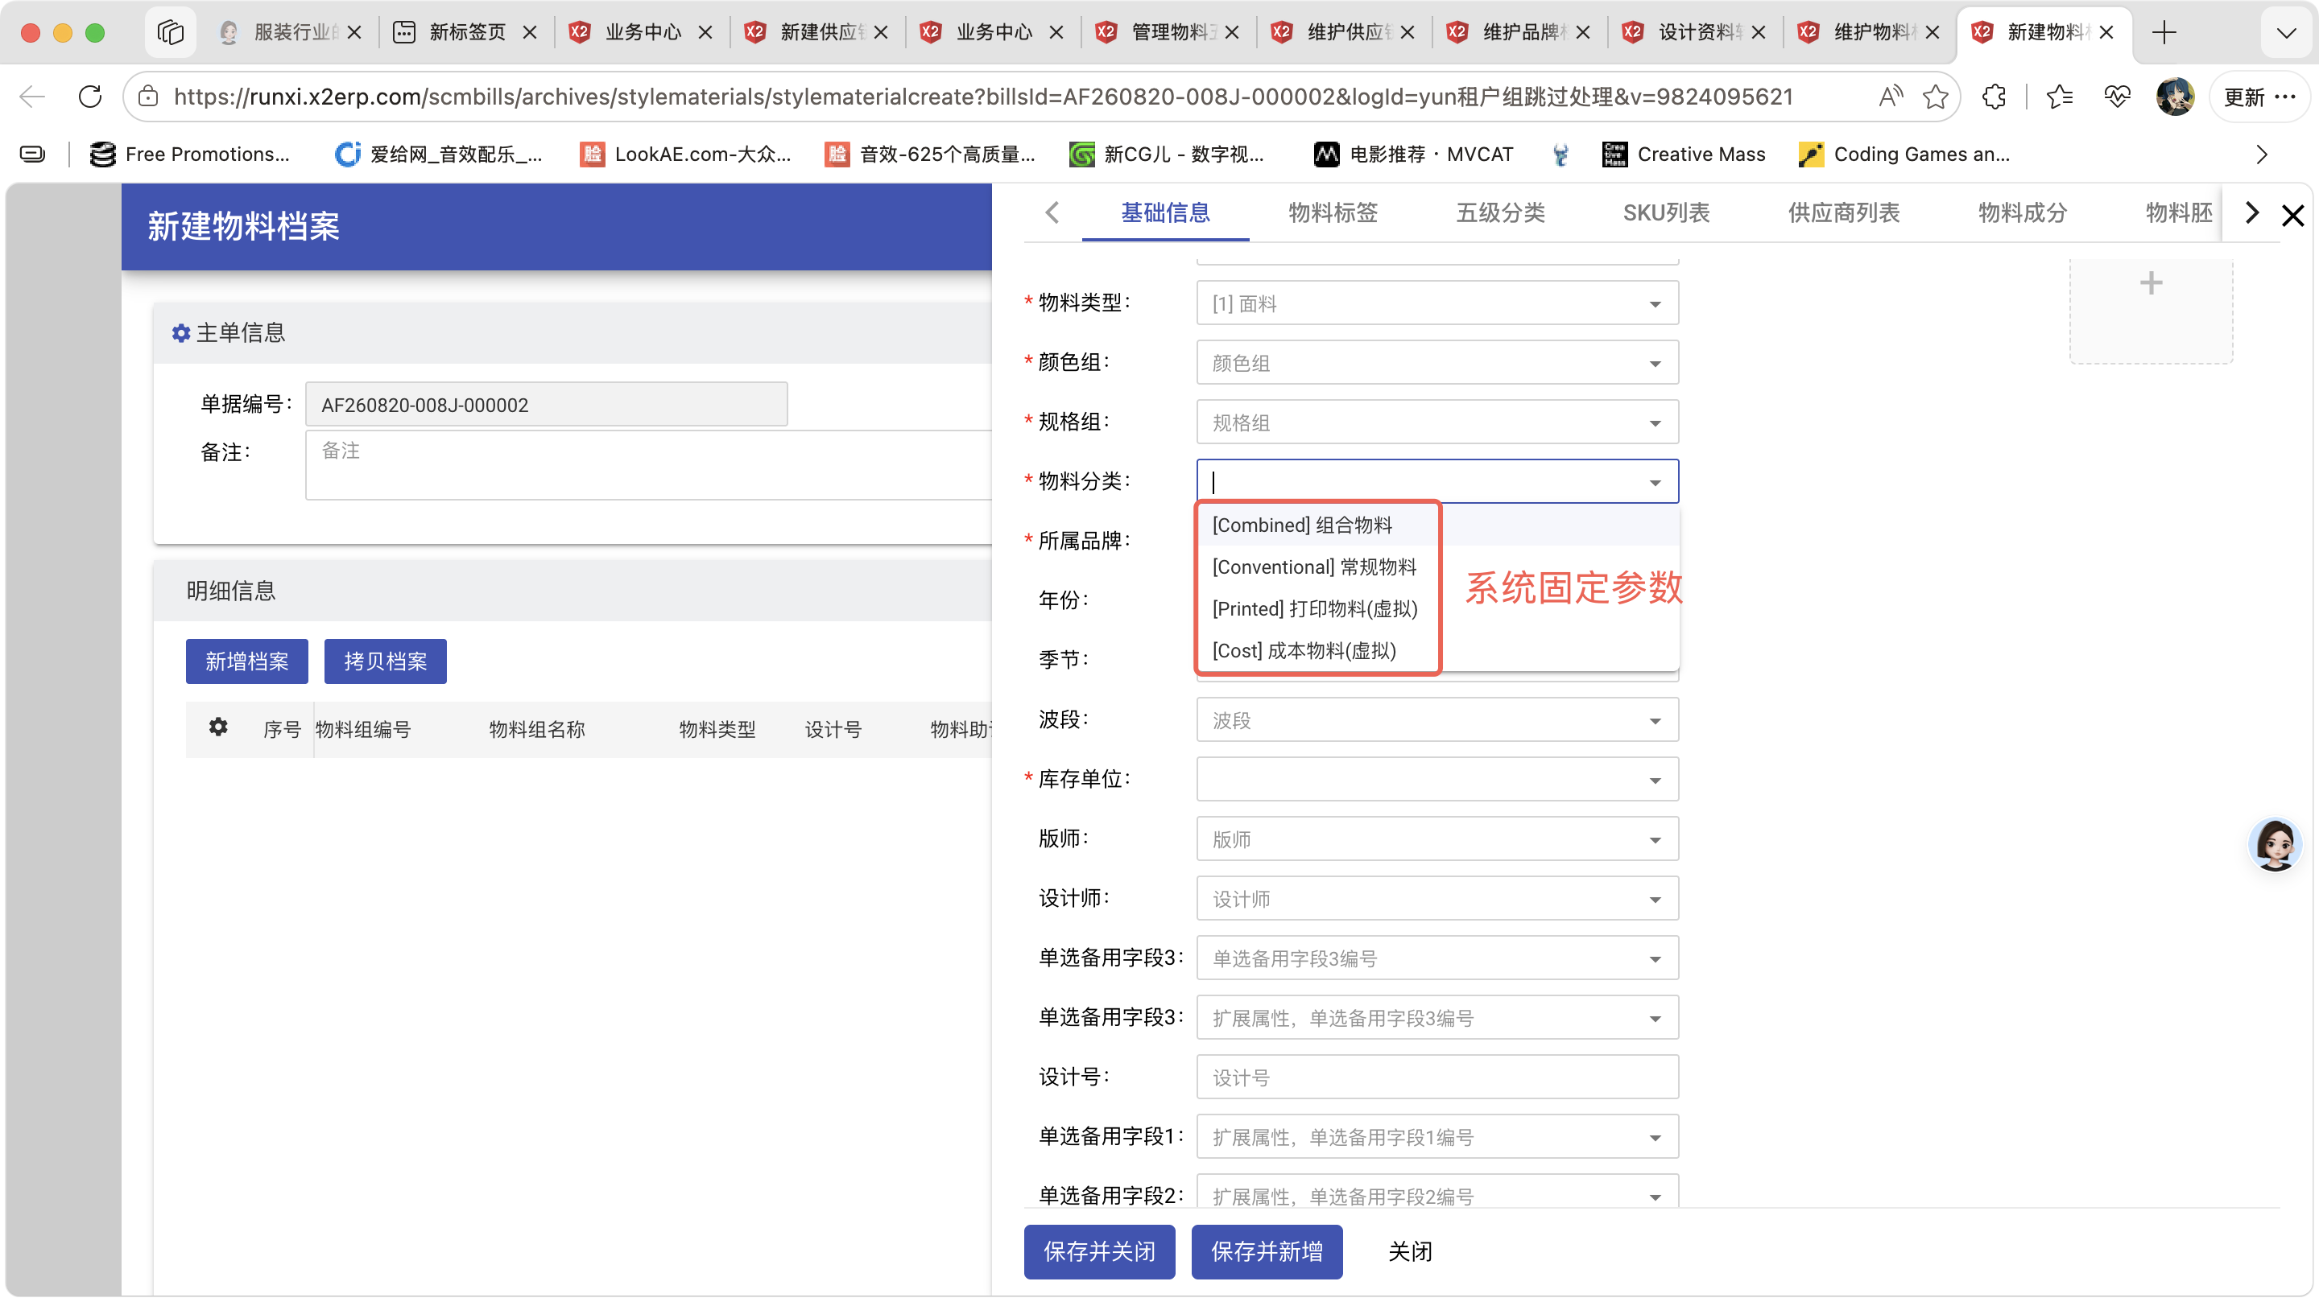Open a new browser tab with plus

(2164, 32)
